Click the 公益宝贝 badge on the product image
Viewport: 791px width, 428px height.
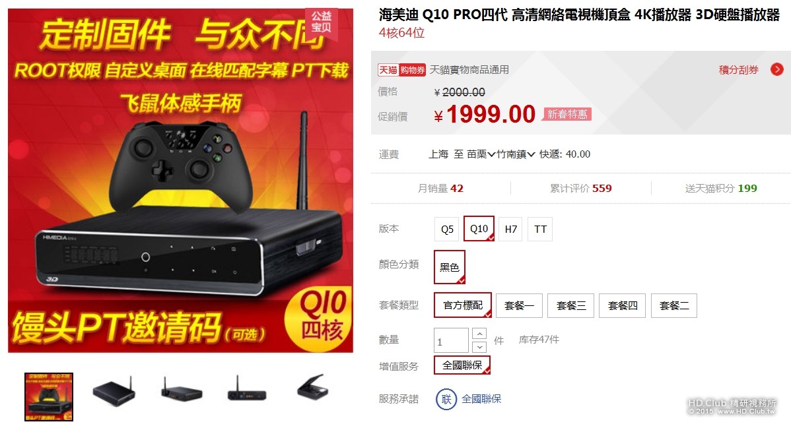coord(322,22)
